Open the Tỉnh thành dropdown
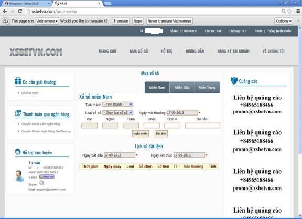The width and height of the screenshot is (302, 219). pos(117,105)
